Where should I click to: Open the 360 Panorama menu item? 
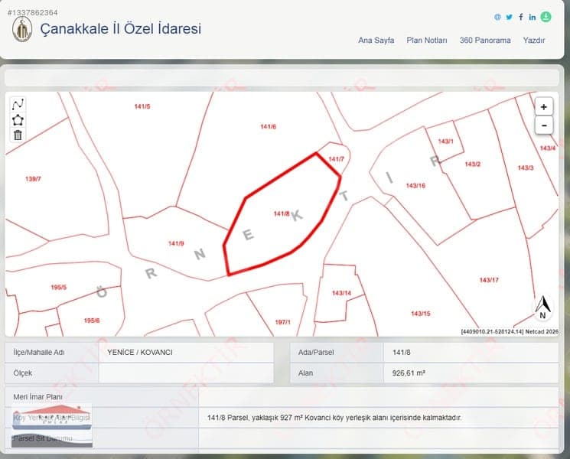point(485,41)
